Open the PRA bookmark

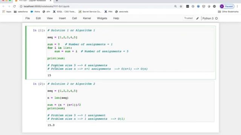pyautogui.click(x=108, y=12)
